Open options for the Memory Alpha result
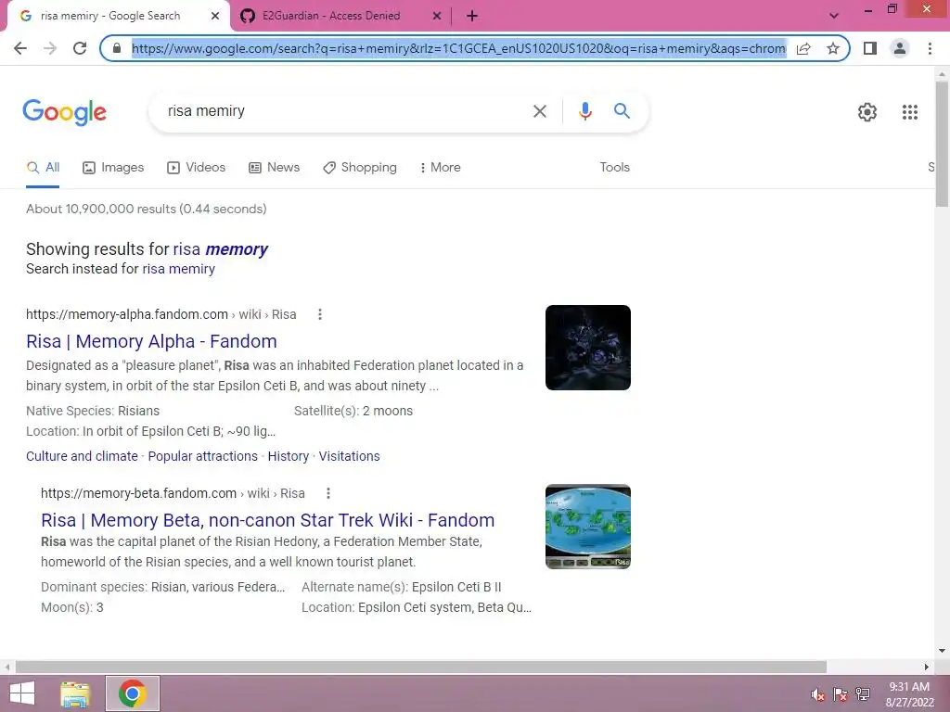Image resolution: width=950 pixels, height=712 pixels. pos(320,314)
